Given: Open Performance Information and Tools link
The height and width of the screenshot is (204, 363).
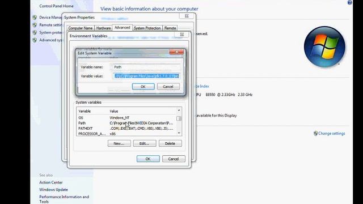Looking at the screenshot, I should (64, 199).
